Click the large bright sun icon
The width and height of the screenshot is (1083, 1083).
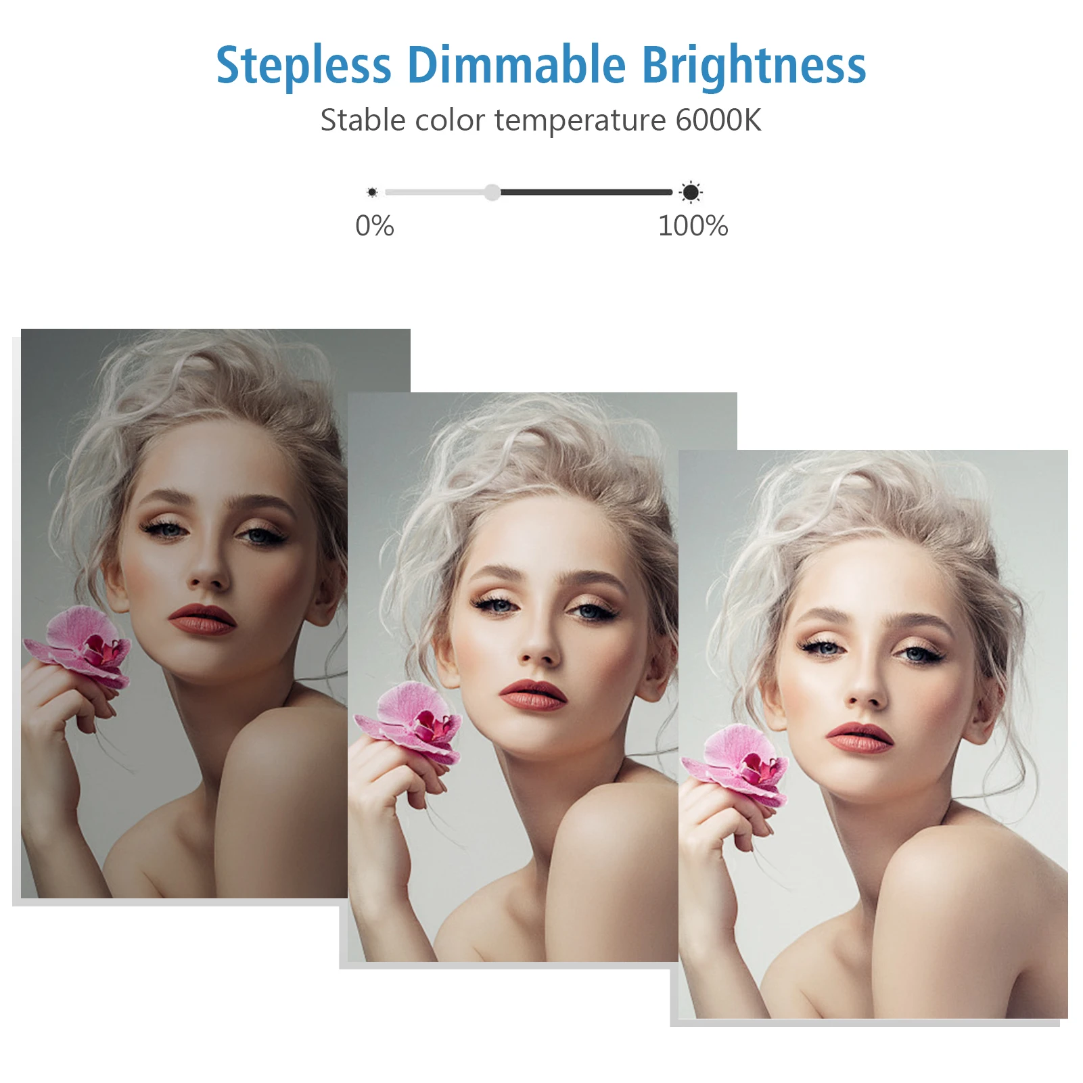(691, 193)
